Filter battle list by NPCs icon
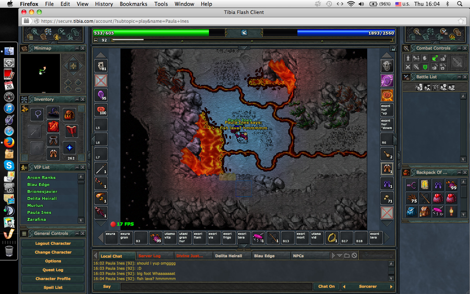Image resolution: width=470 pixels, height=294 pixels. (427, 87)
